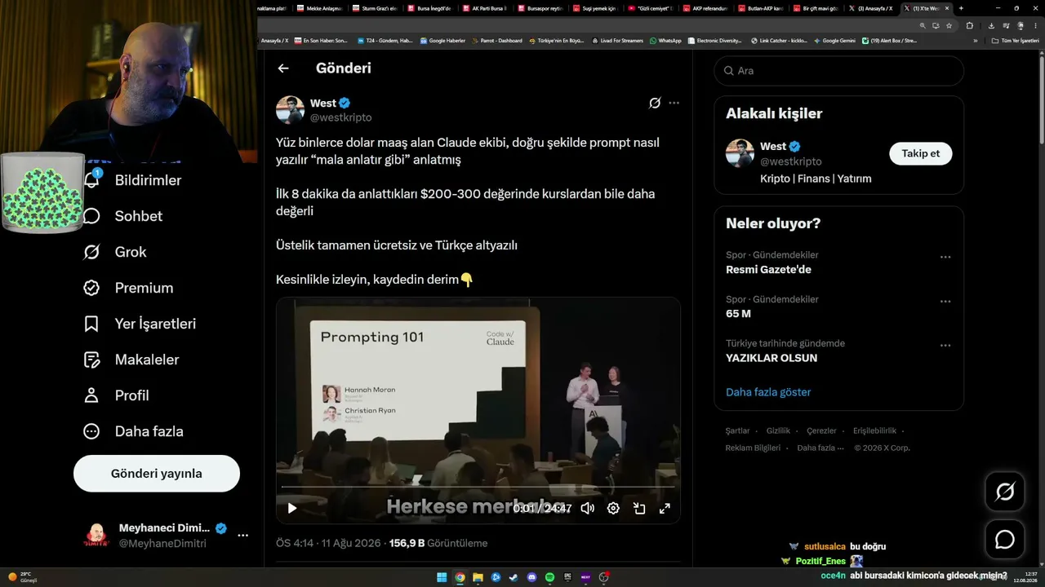The height and width of the screenshot is (587, 1045).
Task: Expand the Daha fazla sidebar menu
Action: tap(133, 431)
